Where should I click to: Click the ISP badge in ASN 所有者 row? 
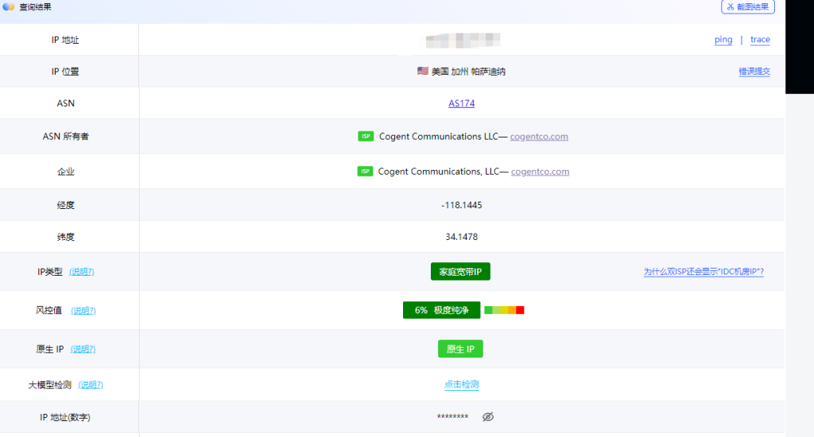pyautogui.click(x=366, y=137)
